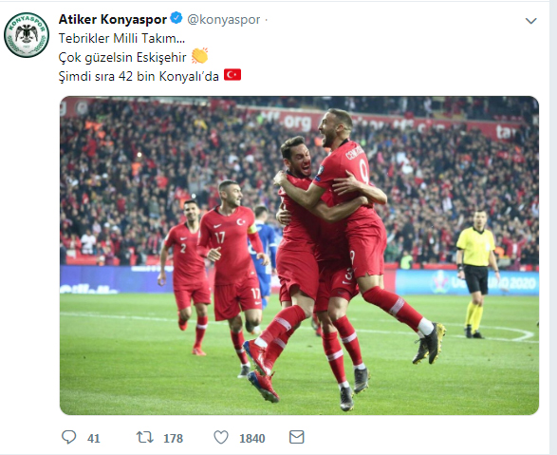View the 178 retweets count
Viewport: 557px width, 455px height.
pos(174,438)
